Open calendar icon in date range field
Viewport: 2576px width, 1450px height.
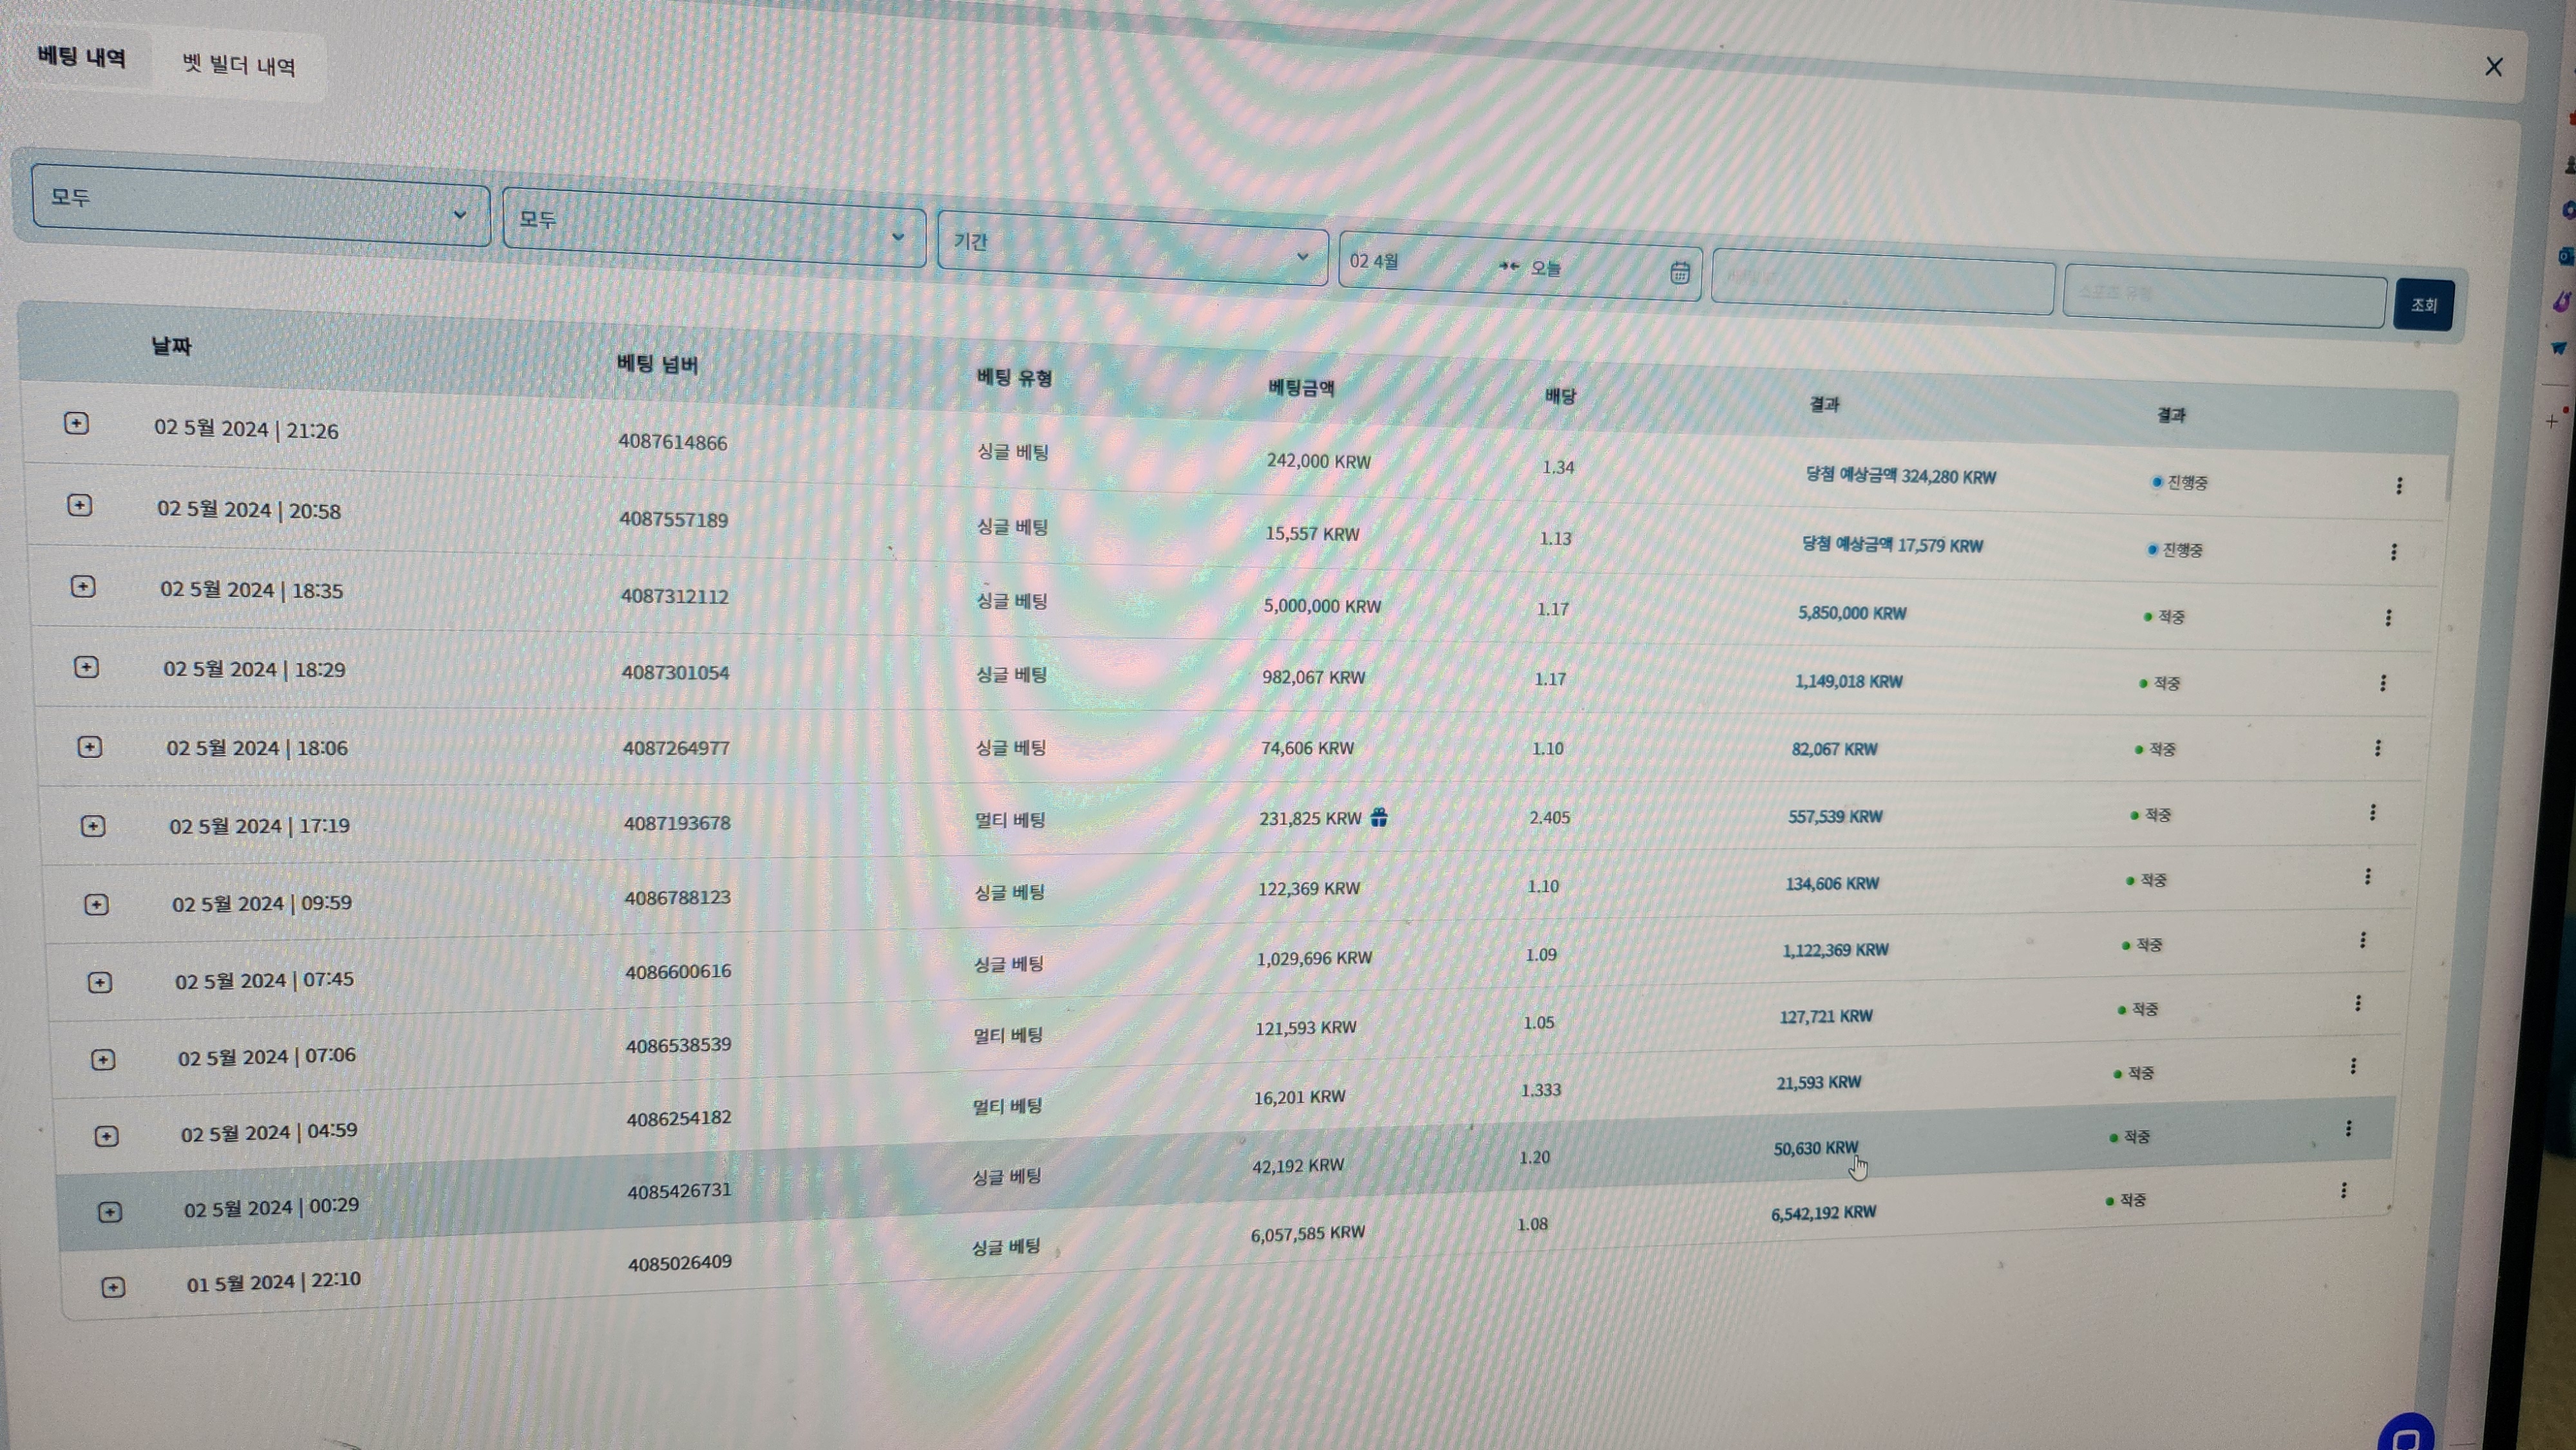click(x=1679, y=273)
